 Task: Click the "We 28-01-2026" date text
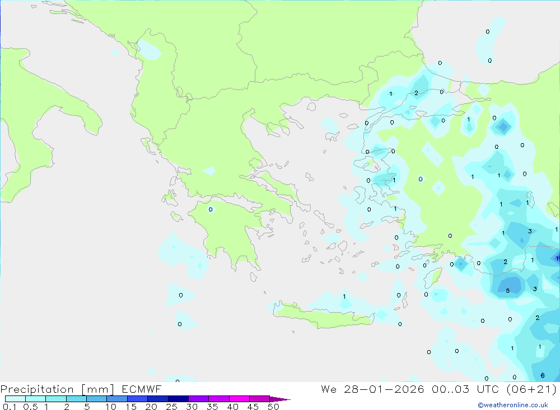372,389
